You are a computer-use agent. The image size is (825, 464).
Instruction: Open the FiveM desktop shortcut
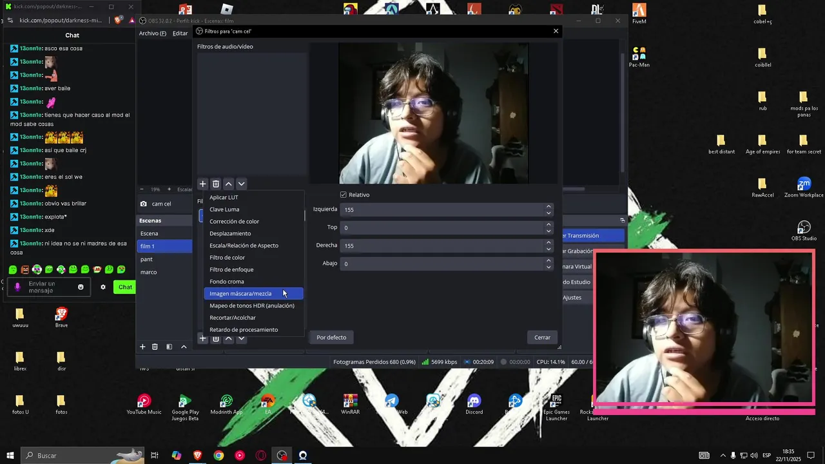(639, 14)
